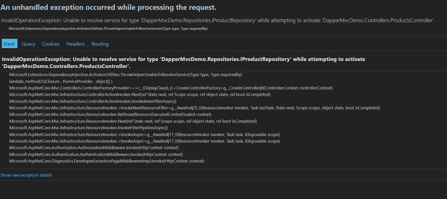447x199 pixels.
Task: Open the ResourceInvoker.InvokeFilterPipelineAsync frame
Action: pyautogui.click(x=88, y=128)
